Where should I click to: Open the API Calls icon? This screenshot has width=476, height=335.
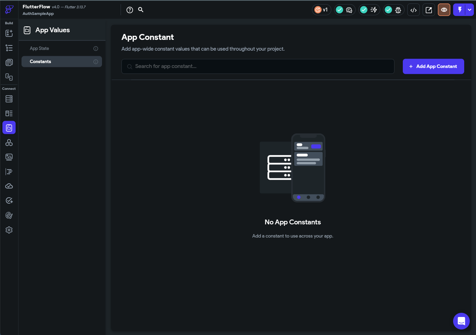pos(9,143)
